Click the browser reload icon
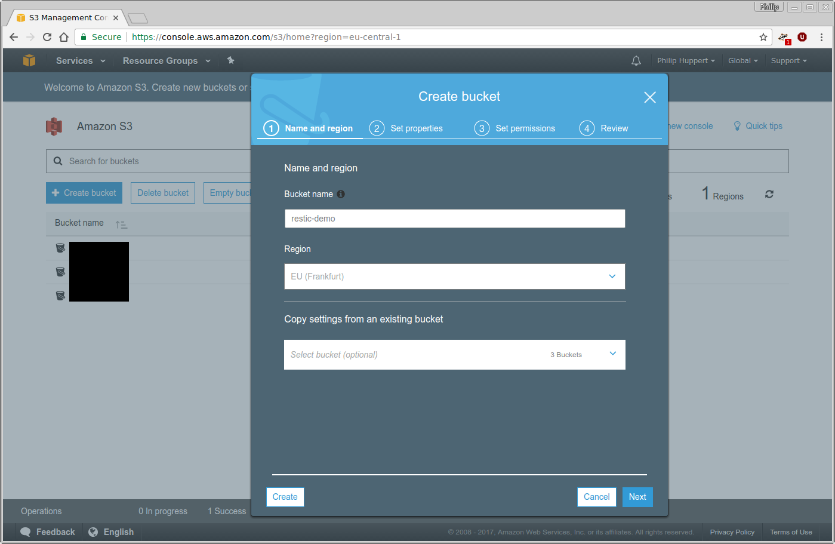The height and width of the screenshot is (544, 835). [47, 37]
